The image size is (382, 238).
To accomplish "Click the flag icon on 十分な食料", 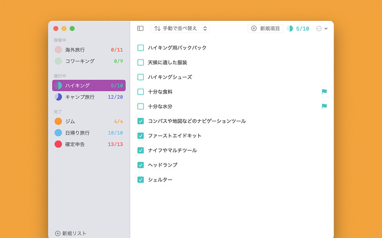I will click(324, 92).
